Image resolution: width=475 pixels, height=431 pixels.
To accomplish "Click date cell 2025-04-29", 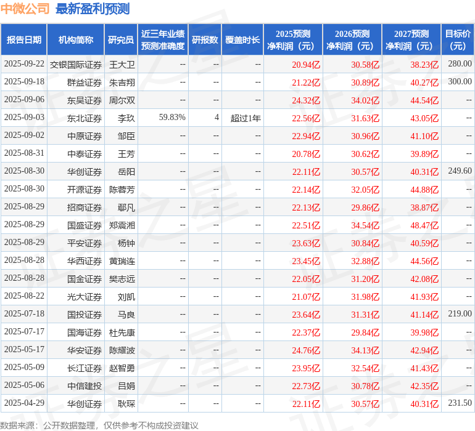I will tap(24, 403).
